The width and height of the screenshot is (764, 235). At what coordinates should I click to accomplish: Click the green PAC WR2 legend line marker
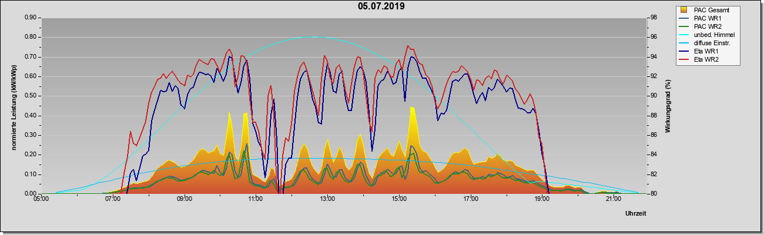pos(684,26)
